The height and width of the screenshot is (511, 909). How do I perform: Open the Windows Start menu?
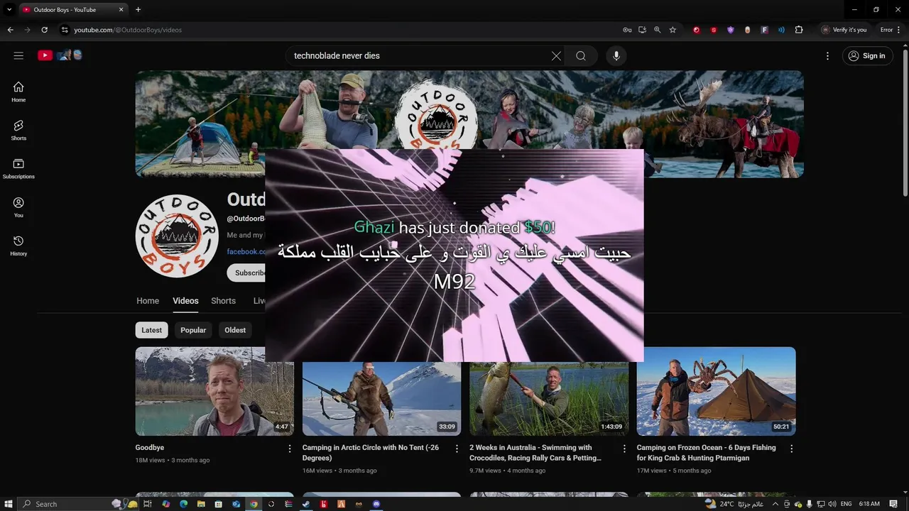click(9, 504)
